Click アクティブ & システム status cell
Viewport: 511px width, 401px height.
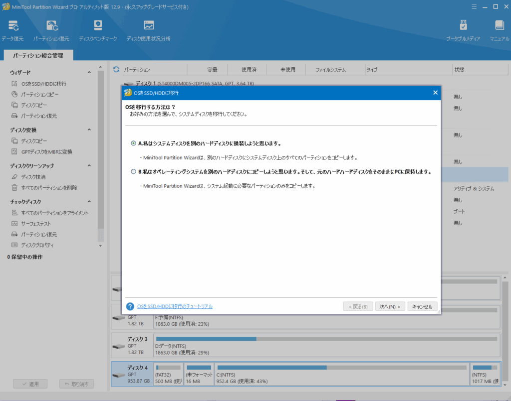[x=474, y=189]
